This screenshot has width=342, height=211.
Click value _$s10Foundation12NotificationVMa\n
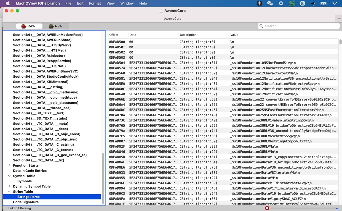tap(264, 94)
